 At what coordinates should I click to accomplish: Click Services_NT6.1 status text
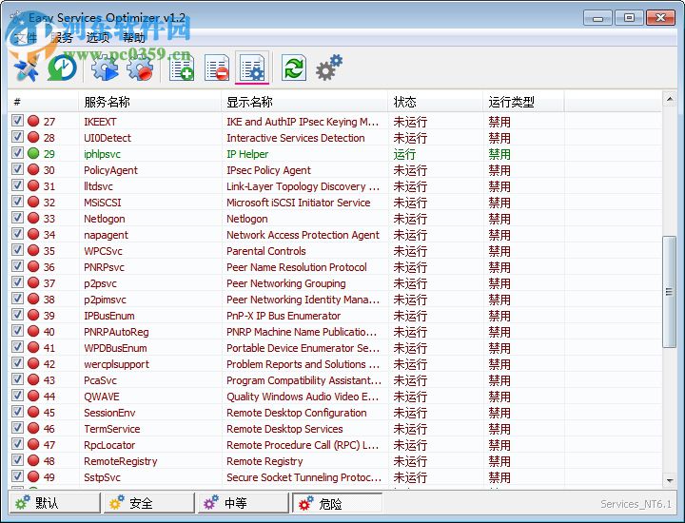coord(636,504)
